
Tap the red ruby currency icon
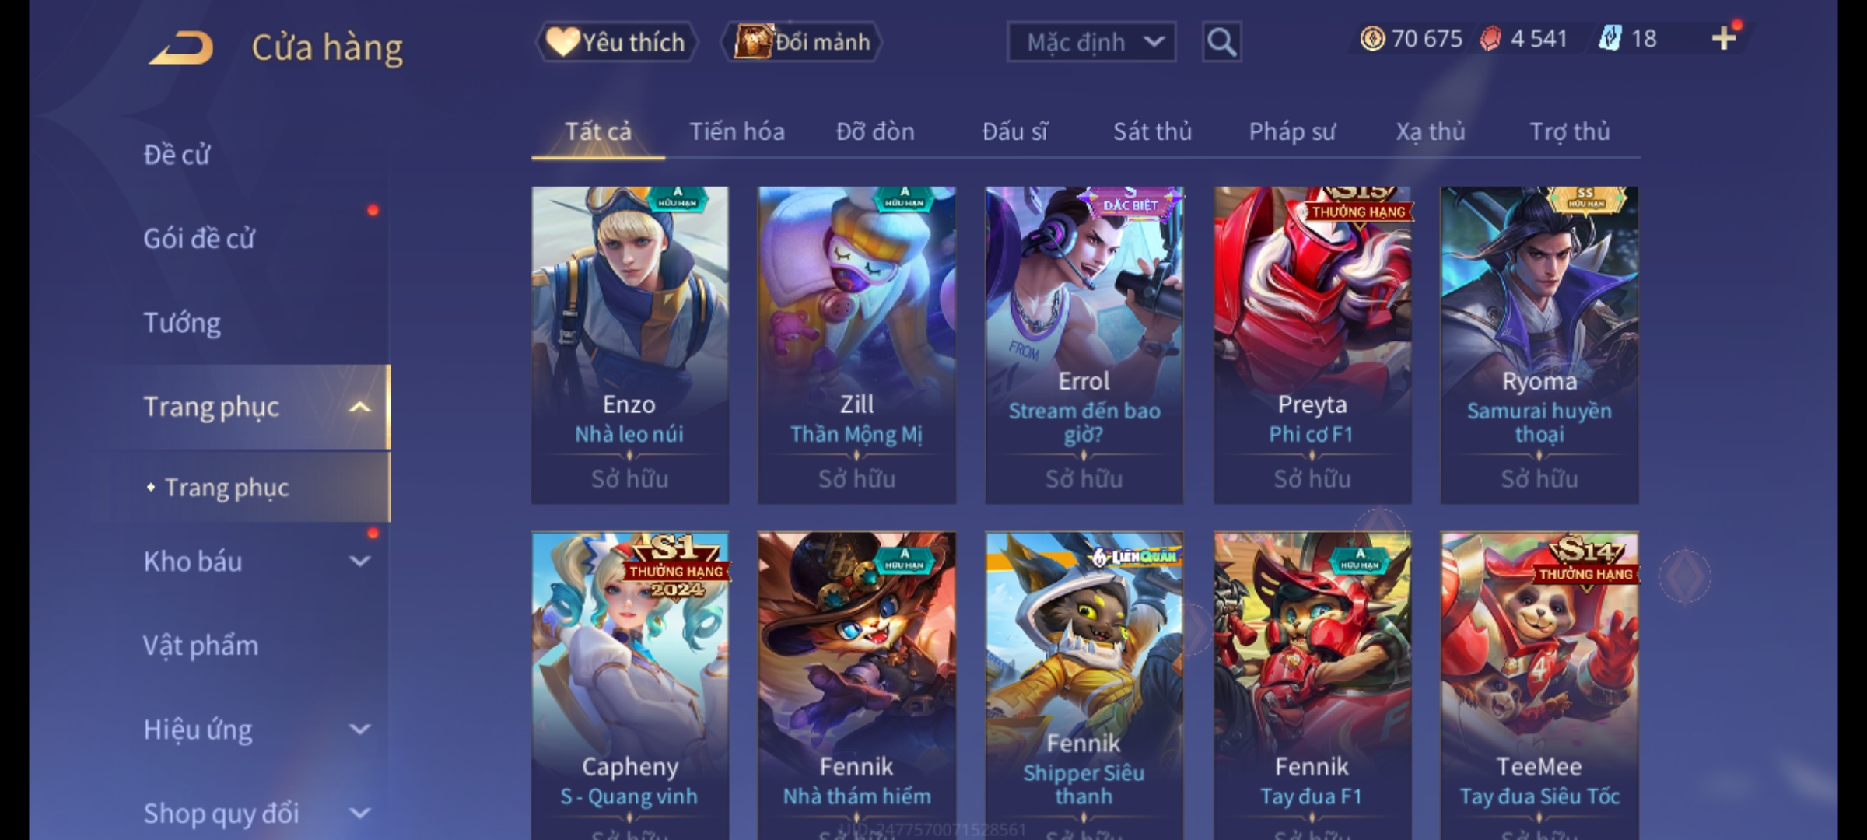tap(1490, 39)
